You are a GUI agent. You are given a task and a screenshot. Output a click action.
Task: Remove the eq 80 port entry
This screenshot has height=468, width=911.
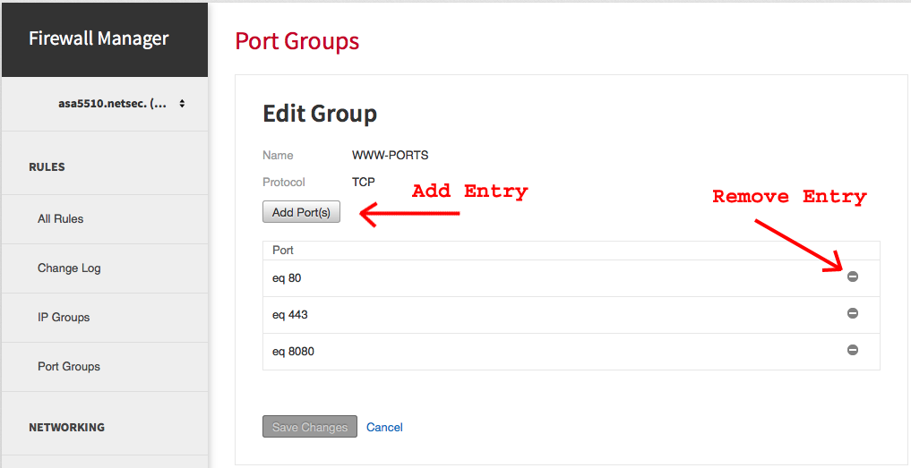click(852, 277)
